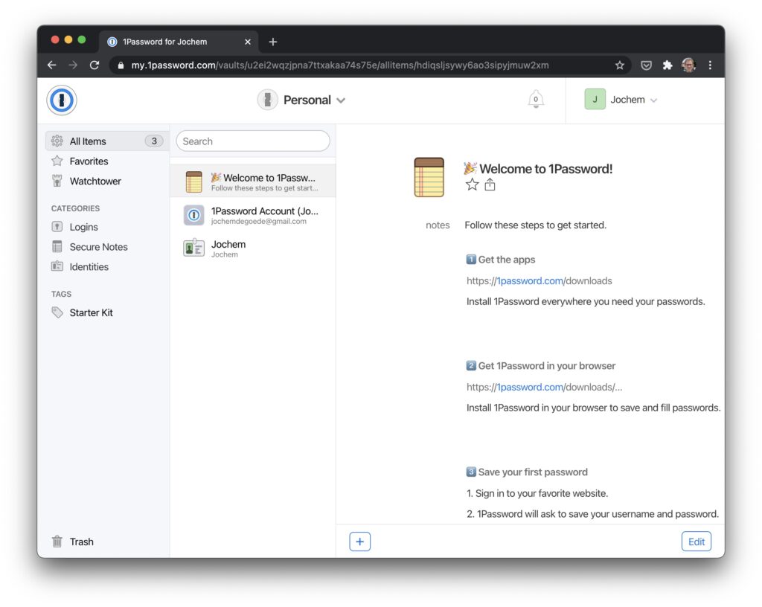
Task: Click the Personal vault icon
Action: [267, 100]
